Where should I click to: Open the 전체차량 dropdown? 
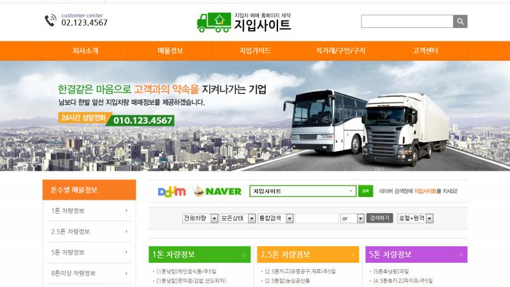pos(200,218)
